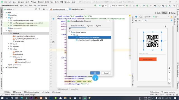Open the Terminal tool window
179x100 pixels.
click(17, 92)
